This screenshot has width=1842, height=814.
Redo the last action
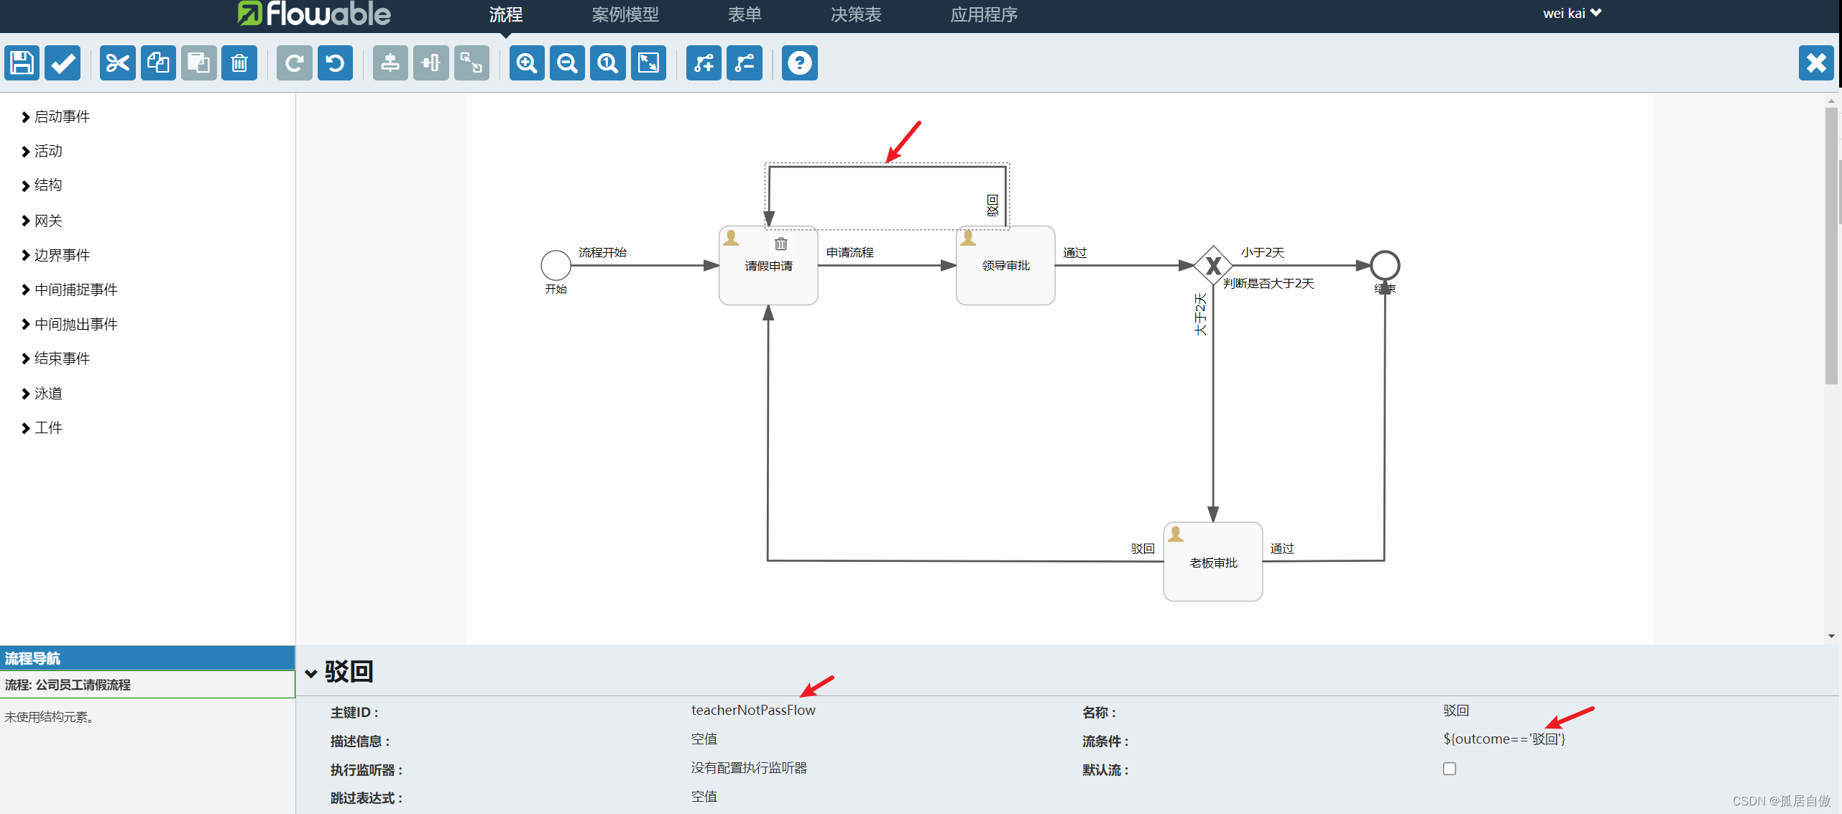pyautogui.click(x=295, y=63)
